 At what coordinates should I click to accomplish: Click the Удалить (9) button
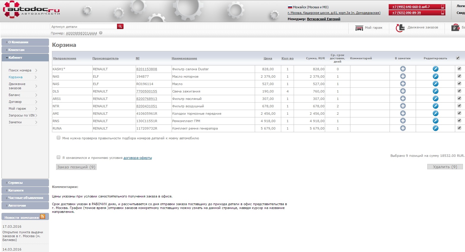445,167
